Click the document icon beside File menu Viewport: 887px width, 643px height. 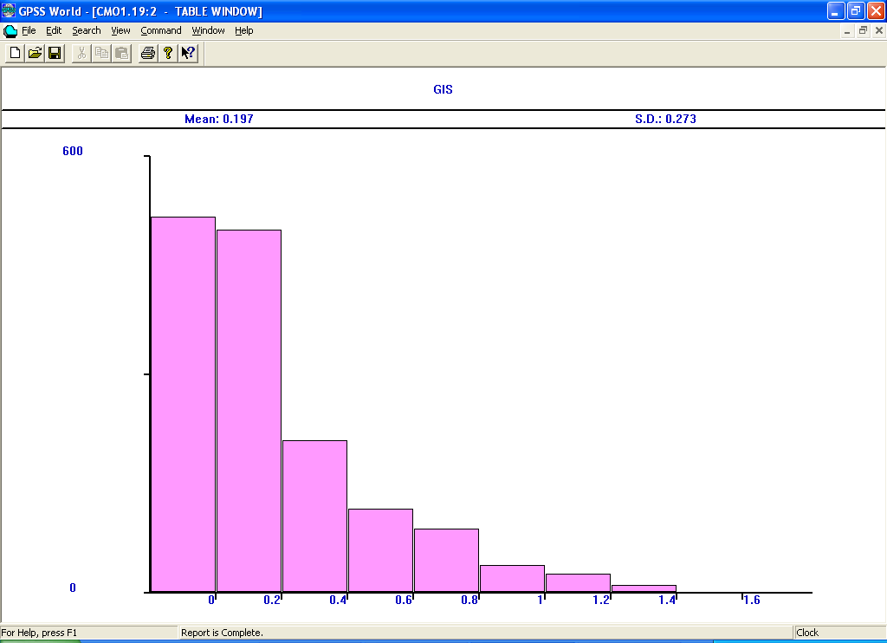[x=10, y=30]
